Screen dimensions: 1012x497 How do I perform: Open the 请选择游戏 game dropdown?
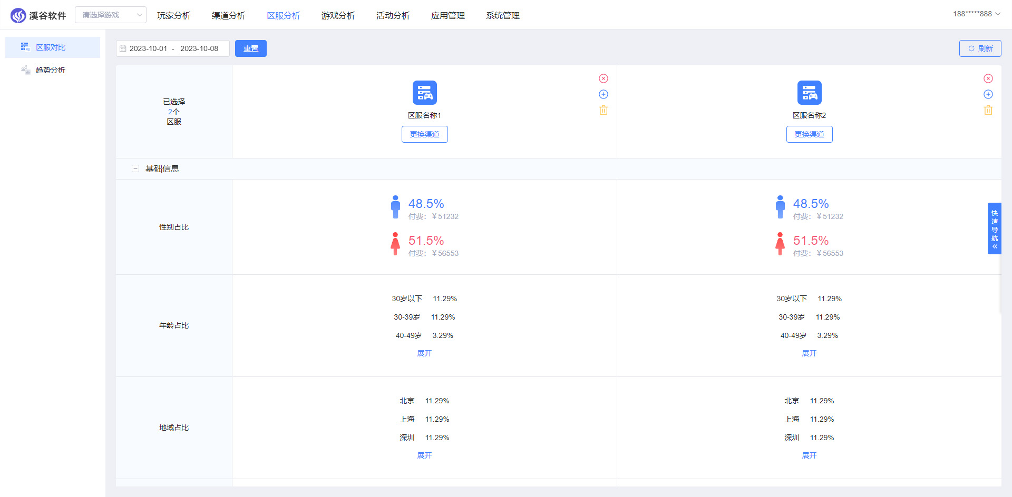[x=111, y=15]
